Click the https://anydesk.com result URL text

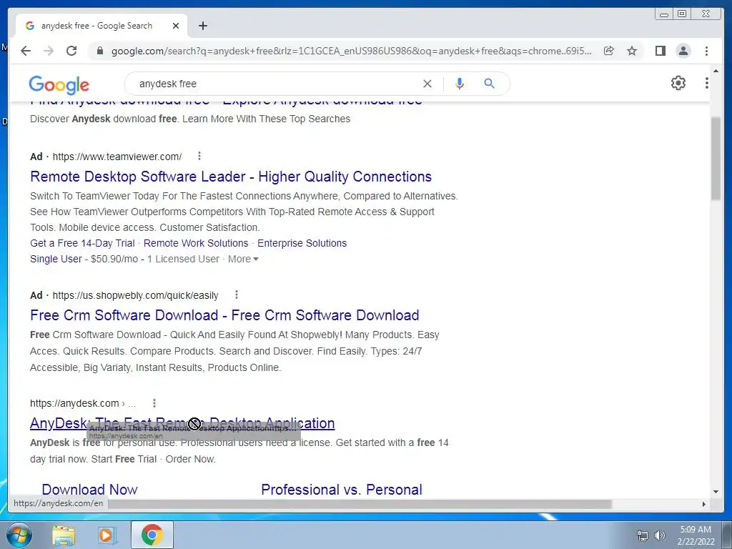[74, 403]
